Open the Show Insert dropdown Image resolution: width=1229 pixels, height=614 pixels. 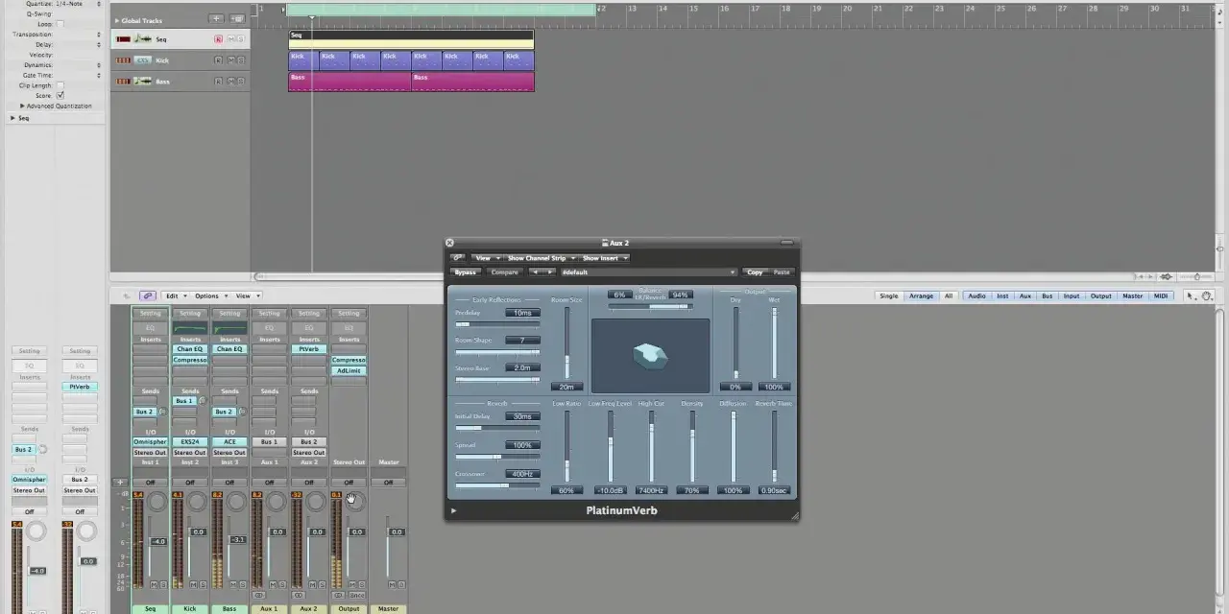tap(605, 258)
